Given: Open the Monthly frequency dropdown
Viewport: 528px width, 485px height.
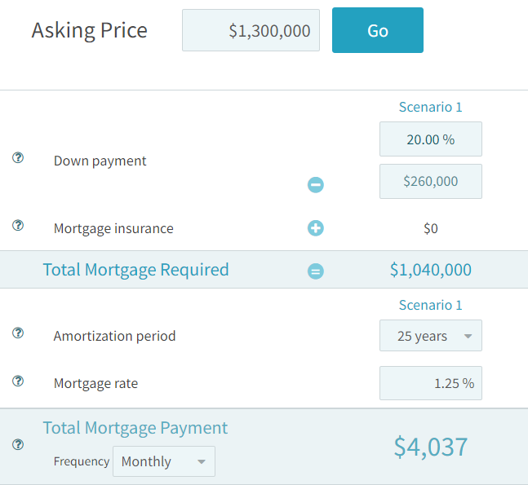Looking at the screenshot, I should click(x=164, y=461).
